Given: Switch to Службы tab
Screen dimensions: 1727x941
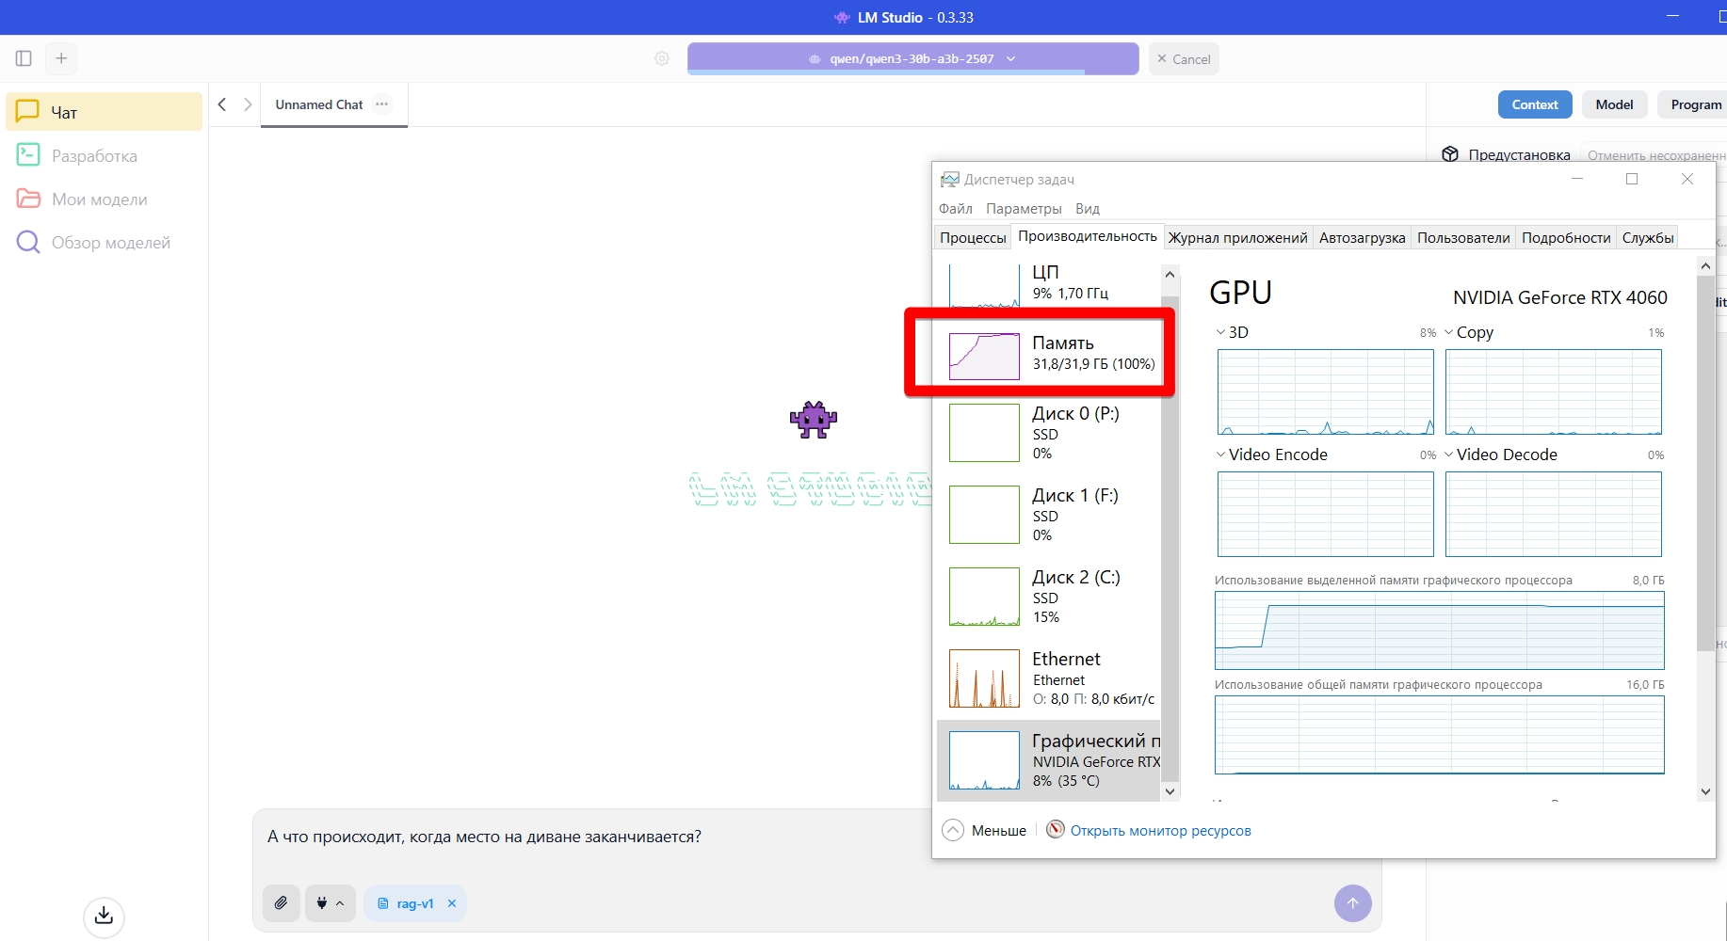Looking at the screenshot, I should [x=1648, y=237].
